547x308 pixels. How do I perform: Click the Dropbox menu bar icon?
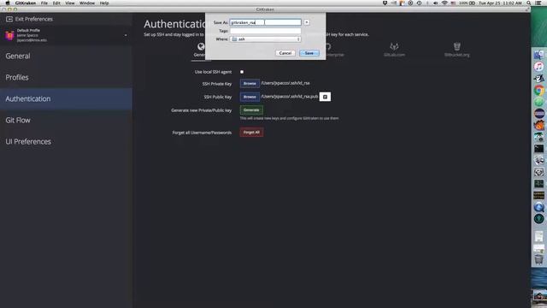click(x=385, y=3)
